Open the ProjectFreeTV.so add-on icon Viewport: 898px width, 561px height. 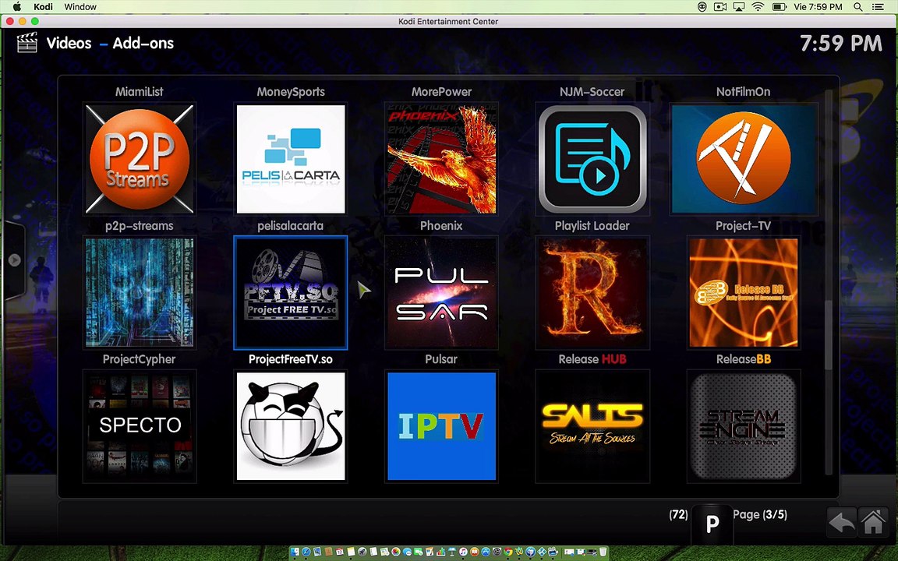[x=290, y=292]
